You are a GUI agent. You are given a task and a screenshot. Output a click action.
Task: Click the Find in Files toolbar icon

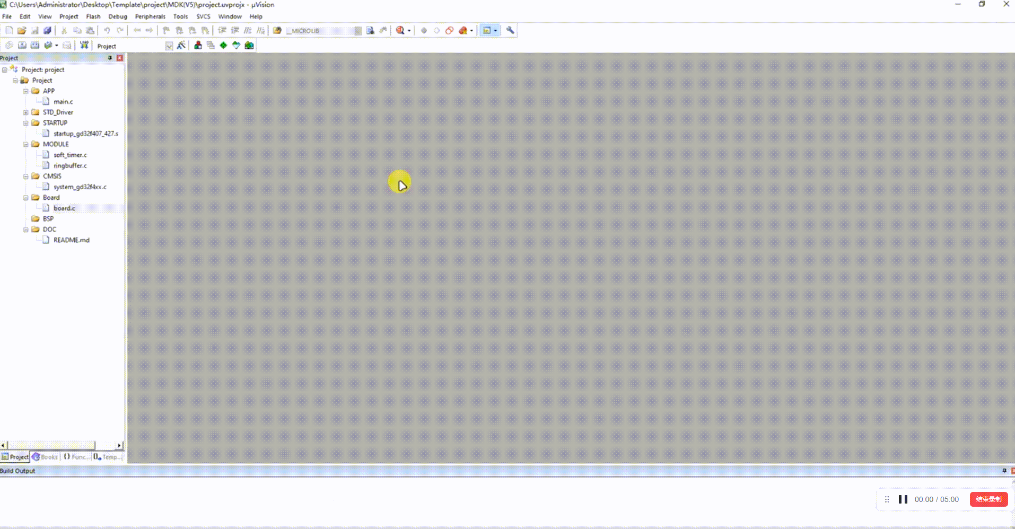277,31
